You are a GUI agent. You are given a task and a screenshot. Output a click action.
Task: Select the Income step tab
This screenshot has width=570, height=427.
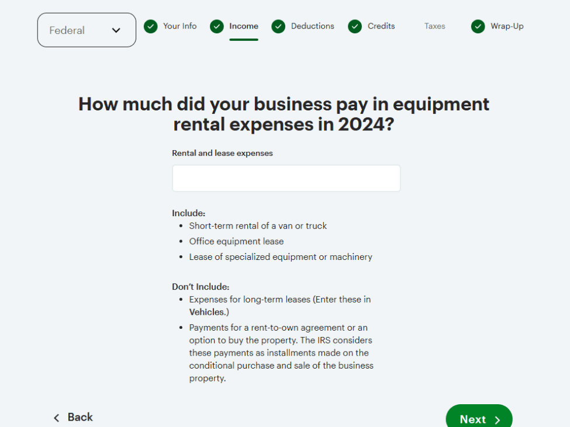tap(244, 26)
